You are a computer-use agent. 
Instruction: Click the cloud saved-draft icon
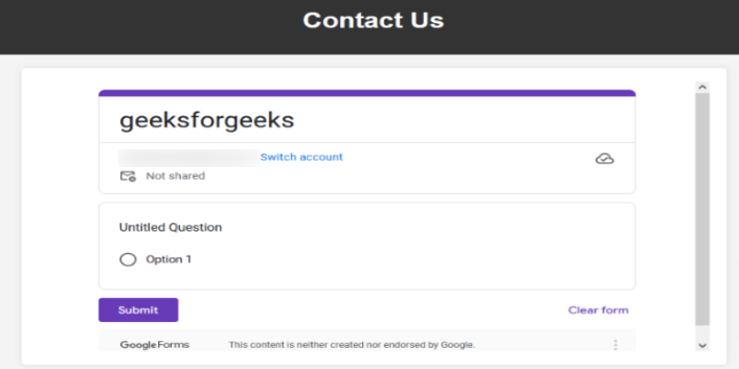pos(604,159)
